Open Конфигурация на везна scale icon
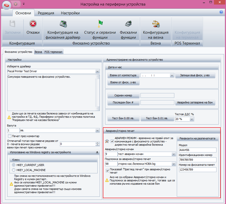 pyautogui.click(x=156, y=24)
